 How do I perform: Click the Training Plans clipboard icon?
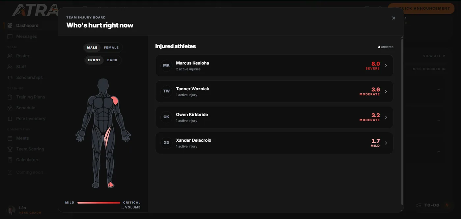(10, 97)
